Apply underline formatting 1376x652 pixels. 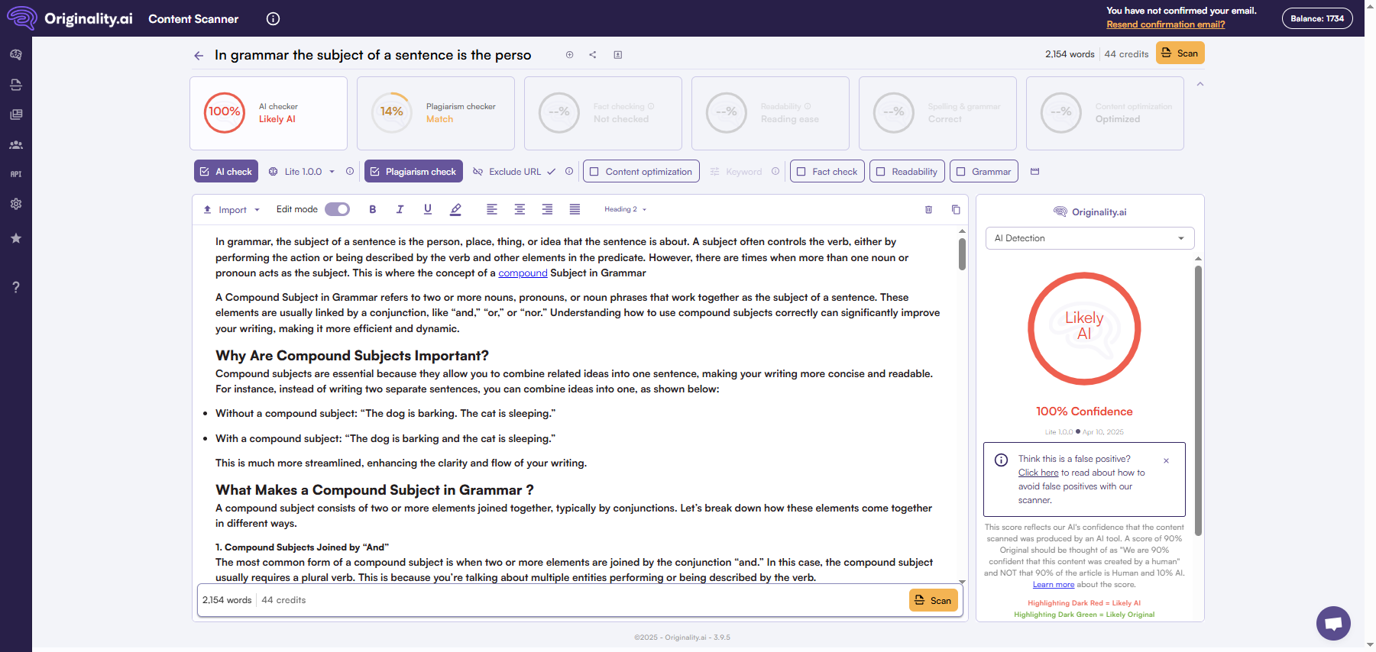(427, 209)
